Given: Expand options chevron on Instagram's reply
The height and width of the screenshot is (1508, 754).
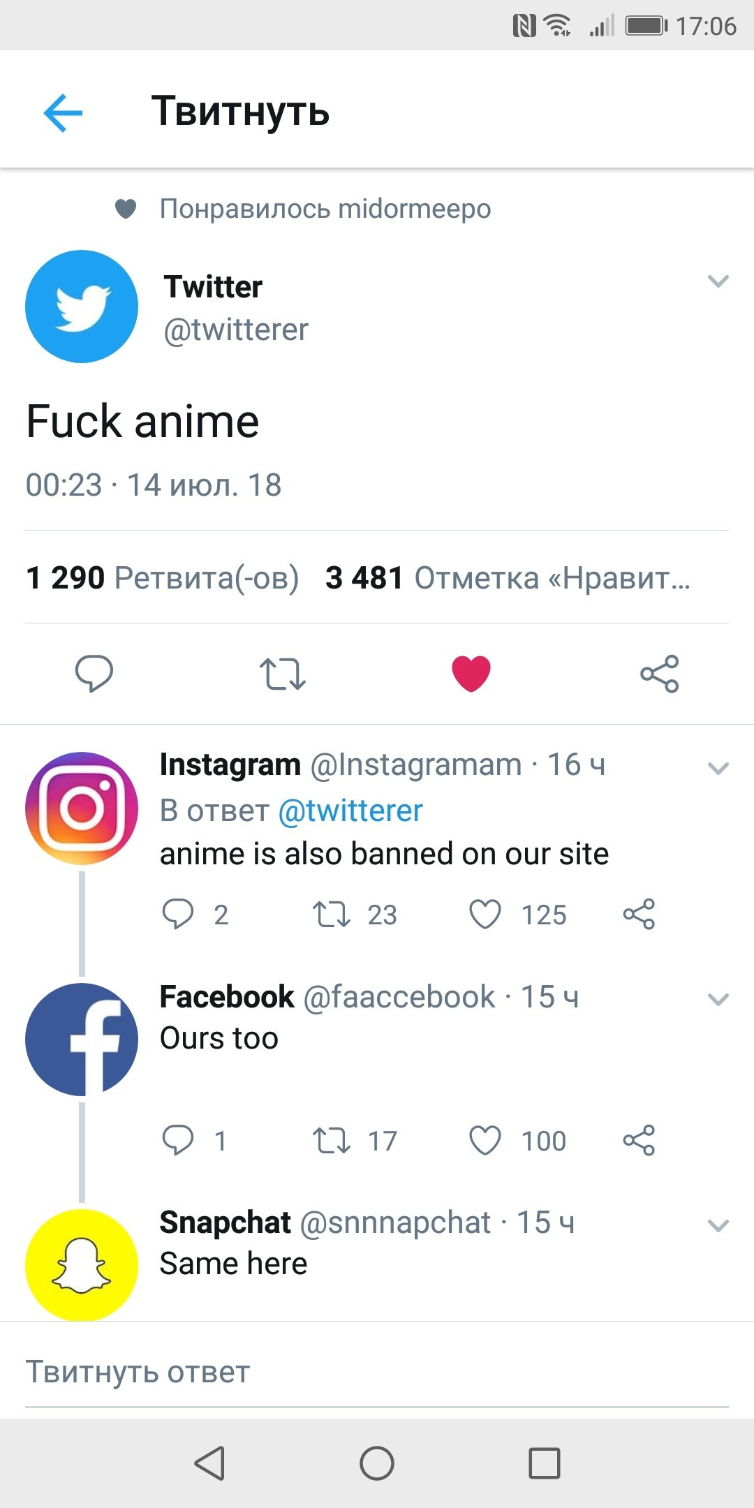Looking at the screenshot, I should click(718, 769).
